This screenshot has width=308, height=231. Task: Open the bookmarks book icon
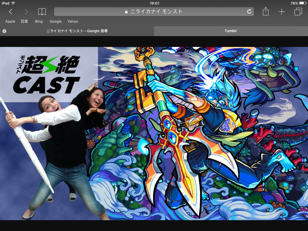point(42,12)
